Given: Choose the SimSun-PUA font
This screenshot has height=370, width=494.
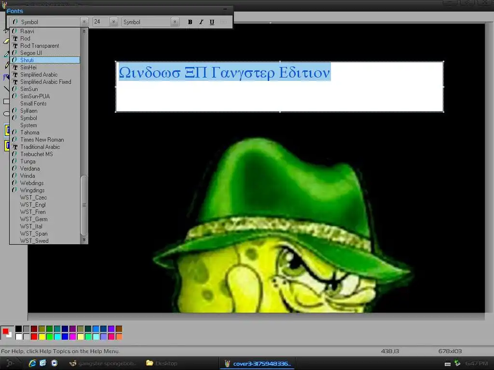Looking at the screenshot, I should point(45,96).
